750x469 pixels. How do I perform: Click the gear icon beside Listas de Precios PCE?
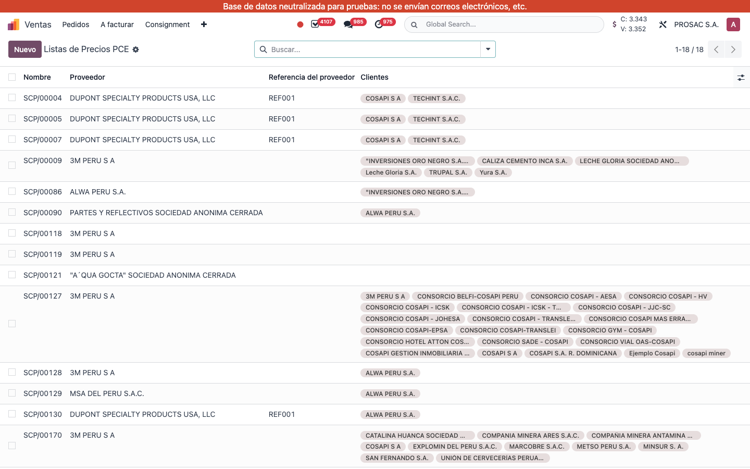(x=135, y=50)
